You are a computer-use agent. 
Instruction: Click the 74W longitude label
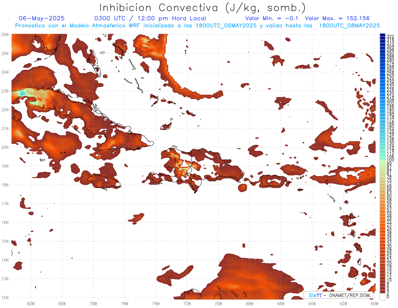point(156,303)
